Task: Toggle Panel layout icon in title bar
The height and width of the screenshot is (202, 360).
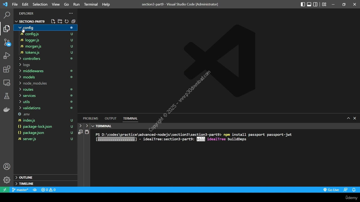Action: (309, 4)
